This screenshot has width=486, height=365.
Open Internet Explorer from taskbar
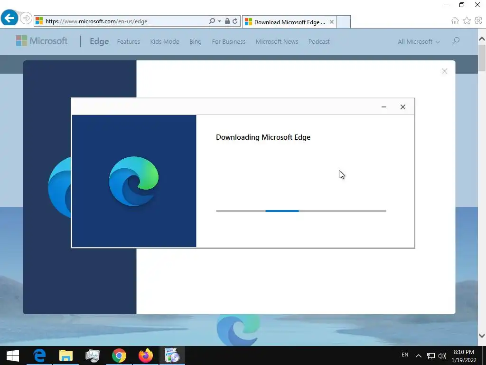coord(39,355)
